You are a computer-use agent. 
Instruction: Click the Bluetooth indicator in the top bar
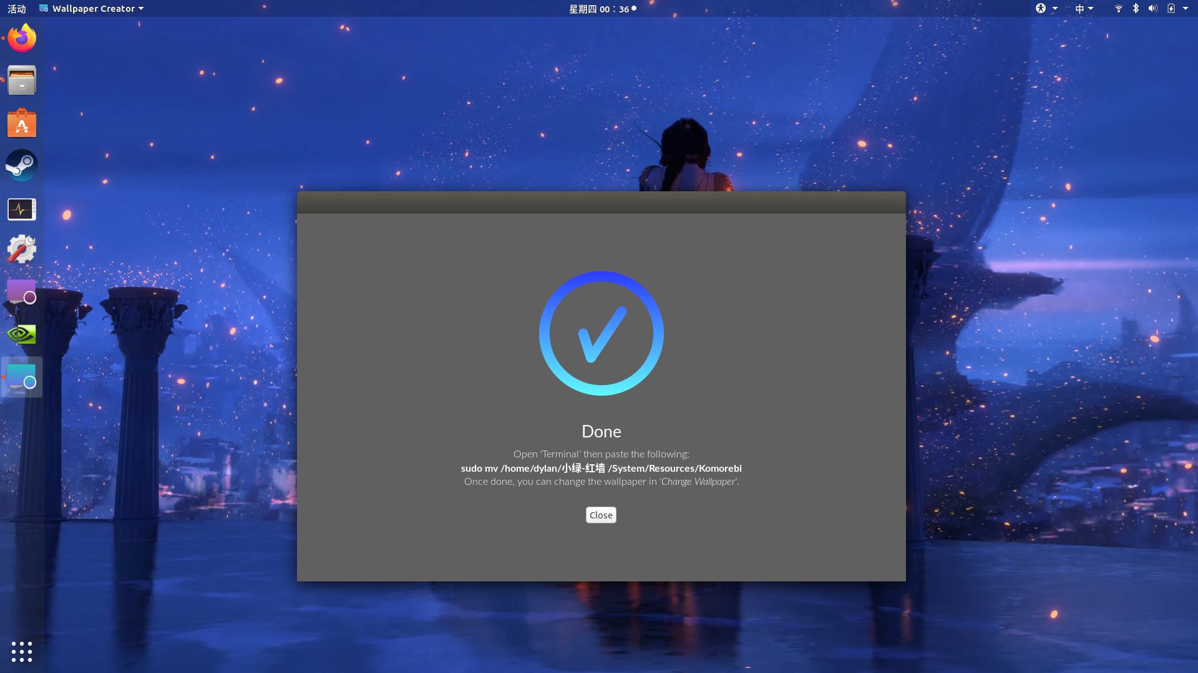1136,8
